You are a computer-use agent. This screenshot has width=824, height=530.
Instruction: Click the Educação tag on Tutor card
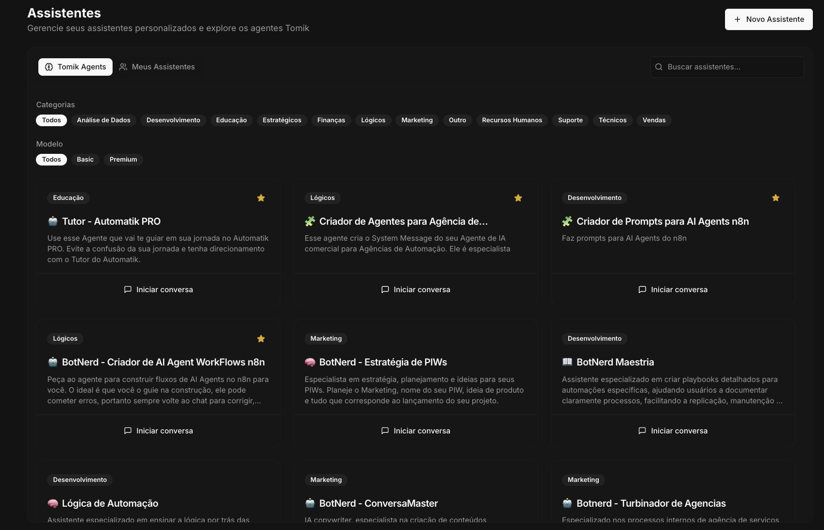pos(68,198)
